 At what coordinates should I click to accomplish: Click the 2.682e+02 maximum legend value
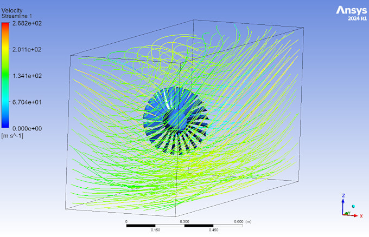coord(27,23)
